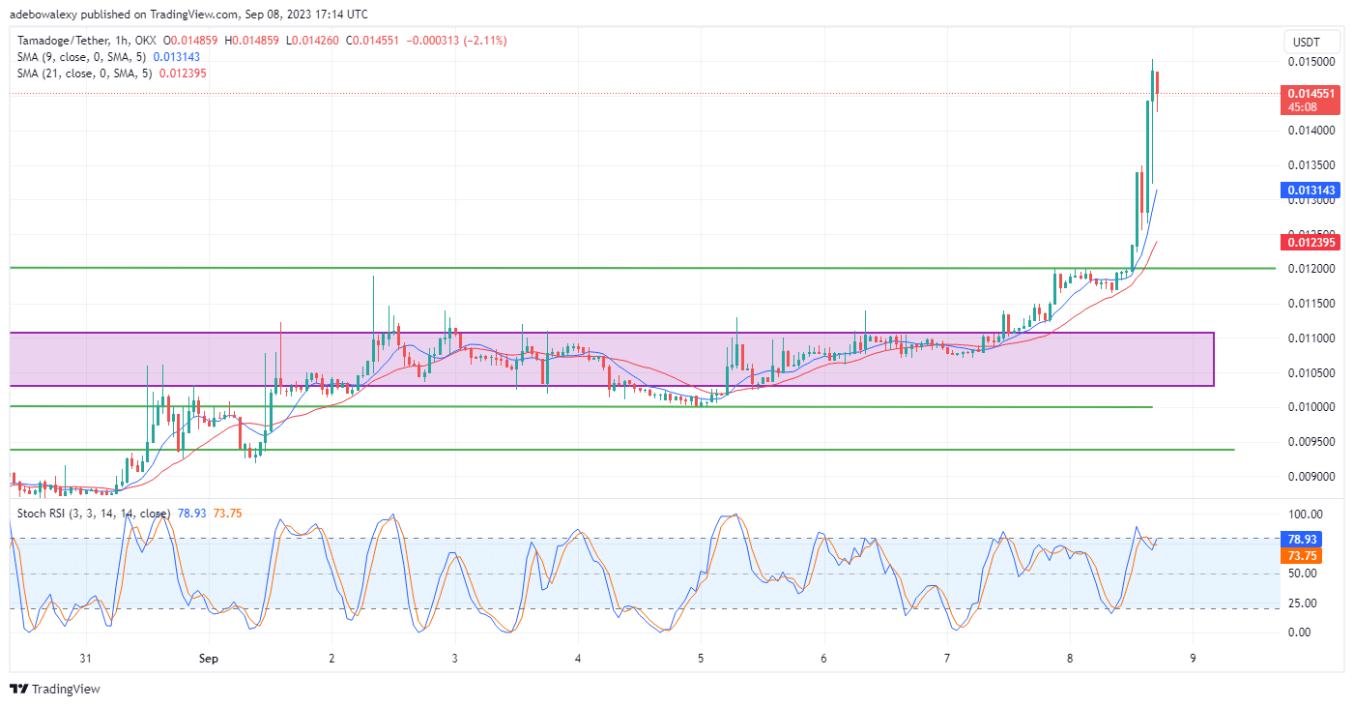Click the Sep label on time axis
Viewport: 1354px width, 706px height.
click(x=209, y=659)
